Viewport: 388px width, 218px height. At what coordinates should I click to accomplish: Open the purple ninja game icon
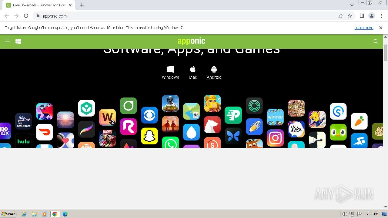click(x=45, y=111)
